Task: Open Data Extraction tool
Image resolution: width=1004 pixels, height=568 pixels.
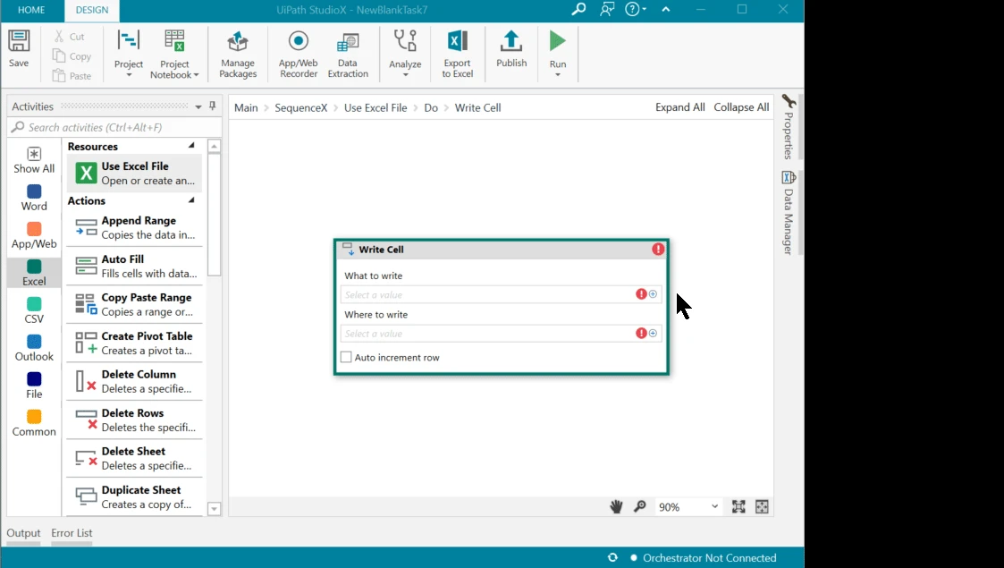Action: [348, 55]
